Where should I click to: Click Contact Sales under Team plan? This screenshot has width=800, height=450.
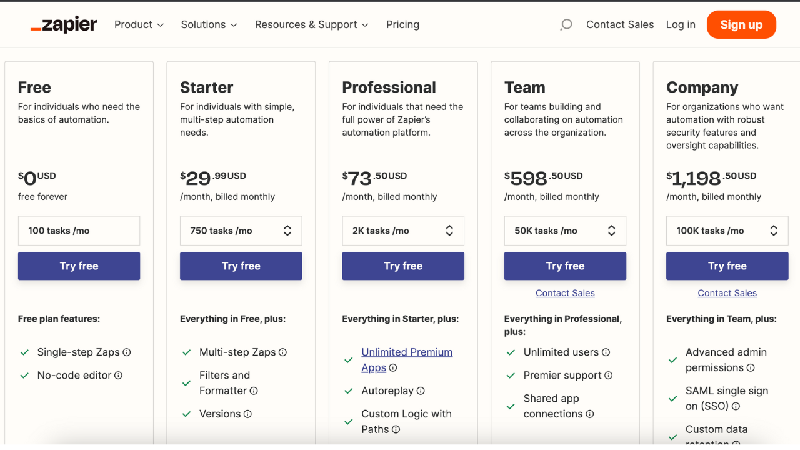tap(565, 293)
